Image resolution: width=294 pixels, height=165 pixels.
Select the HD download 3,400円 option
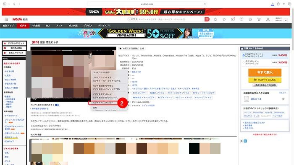265,55
